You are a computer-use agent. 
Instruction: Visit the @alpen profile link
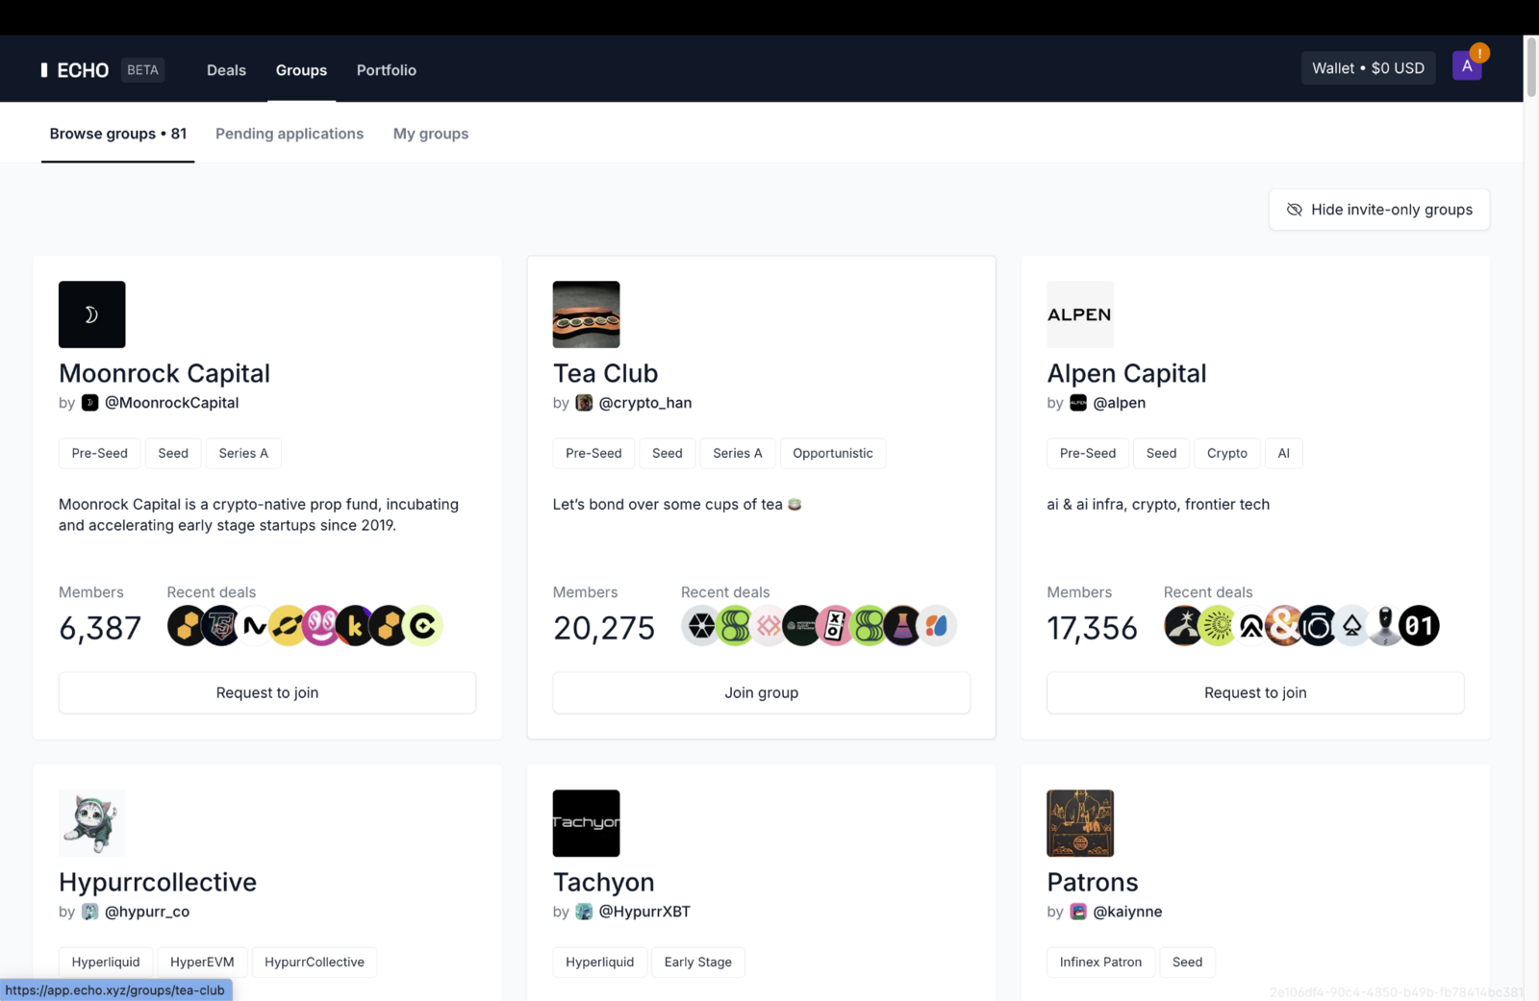coord(1120,403)
